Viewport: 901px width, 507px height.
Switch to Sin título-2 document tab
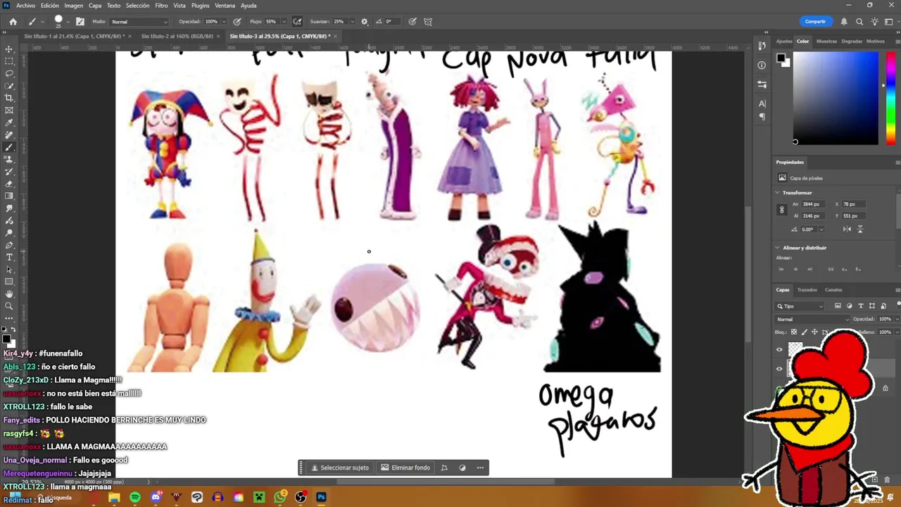click(x=177, y=36)
